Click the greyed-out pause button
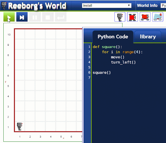This screenshot has width=166, height=143. click(x=35, y=17)
